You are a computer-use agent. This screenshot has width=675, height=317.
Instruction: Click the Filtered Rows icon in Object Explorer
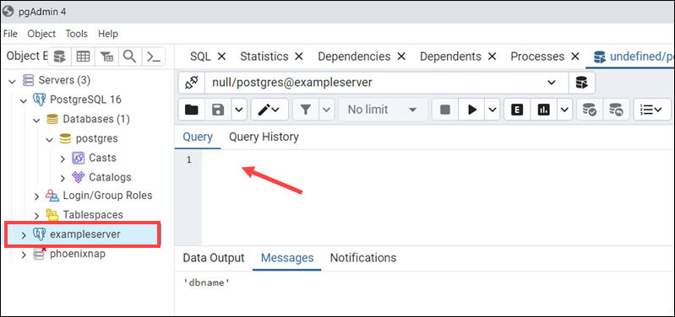[x=106, y=56]
